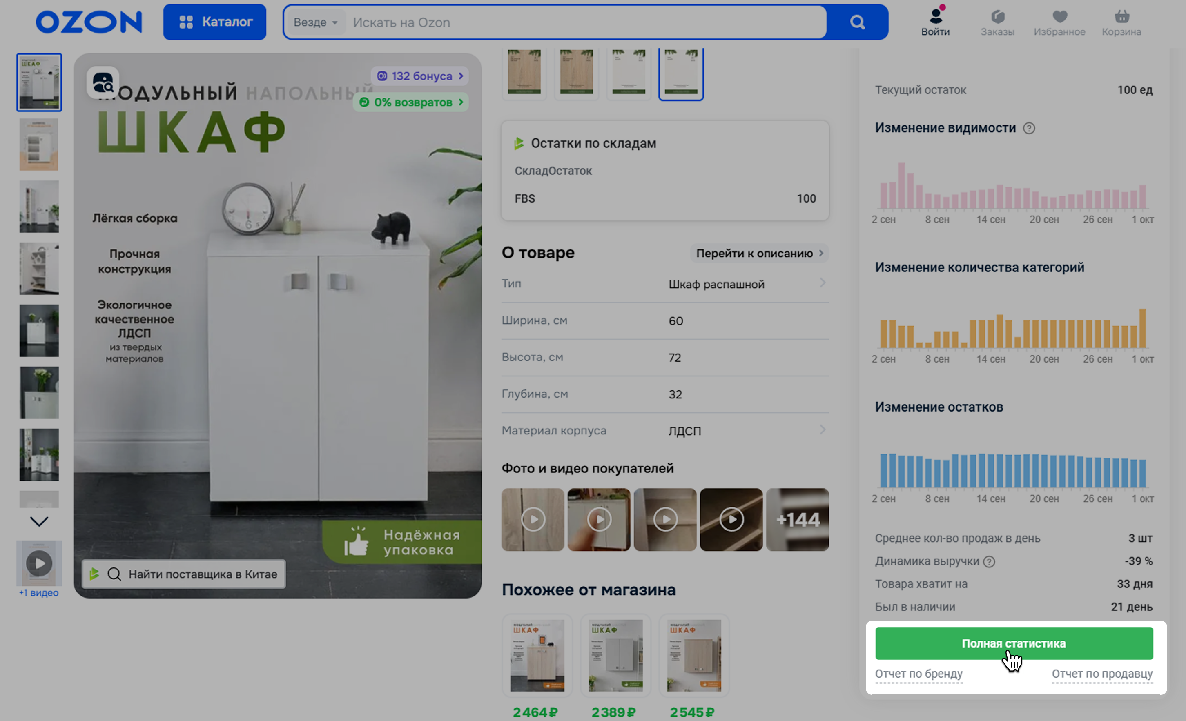The width and height of the screenshot is (1186, 721).
Task: Click help icon next to Изменение видимости
Action: 1029,128
